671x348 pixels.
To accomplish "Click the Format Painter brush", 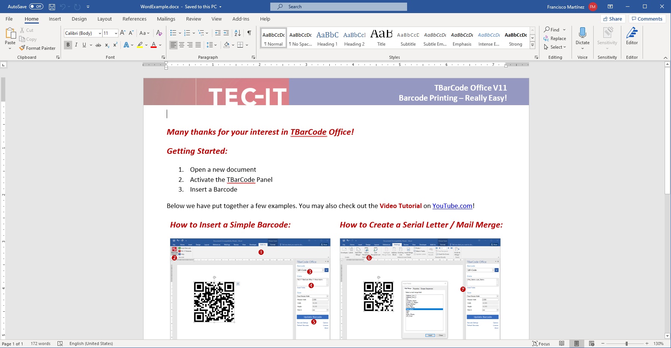I will click(22, 48).
